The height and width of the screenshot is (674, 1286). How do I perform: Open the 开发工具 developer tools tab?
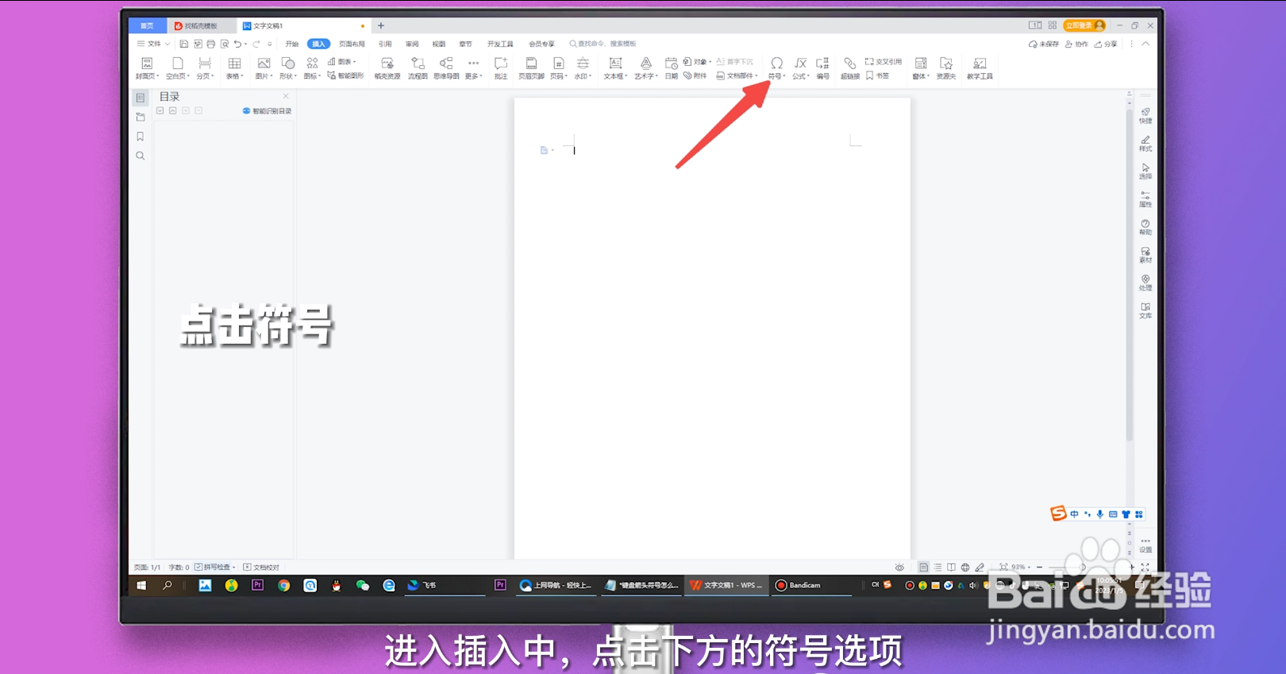[x=500, y=44]
